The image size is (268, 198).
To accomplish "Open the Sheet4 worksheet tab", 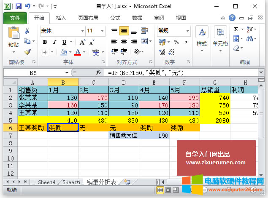I will click(x=46, y=182).
